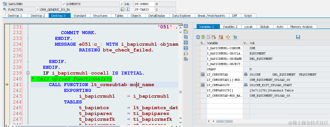Click the green go-to-current-statement icon

pyautogui.click(x=122, y=10)
